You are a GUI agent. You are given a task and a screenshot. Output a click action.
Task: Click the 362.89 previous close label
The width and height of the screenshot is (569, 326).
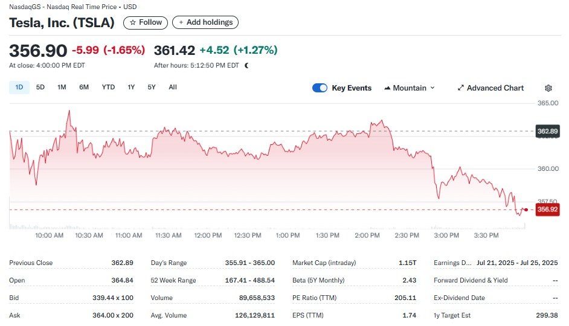pyautogui.click(x=547, y=131)
